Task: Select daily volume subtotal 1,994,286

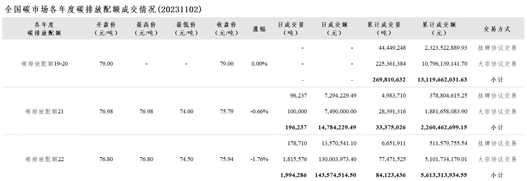Action: click(294, 175)
